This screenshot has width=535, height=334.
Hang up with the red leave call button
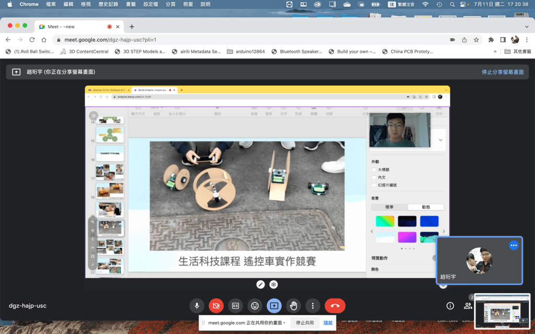[x=335, y=306]
